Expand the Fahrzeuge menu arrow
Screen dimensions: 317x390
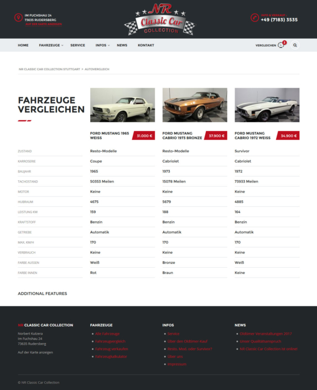(63, 45)
